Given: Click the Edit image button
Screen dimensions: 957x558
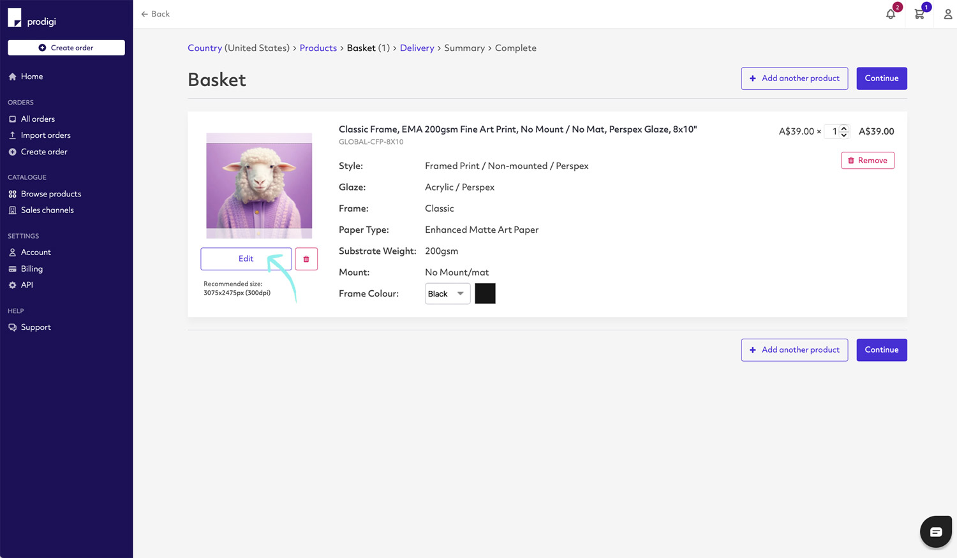Looking at the screenshot, I should 246,259.
